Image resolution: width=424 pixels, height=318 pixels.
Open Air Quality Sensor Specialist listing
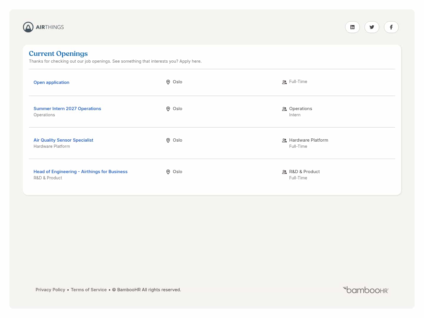(63, 140)
